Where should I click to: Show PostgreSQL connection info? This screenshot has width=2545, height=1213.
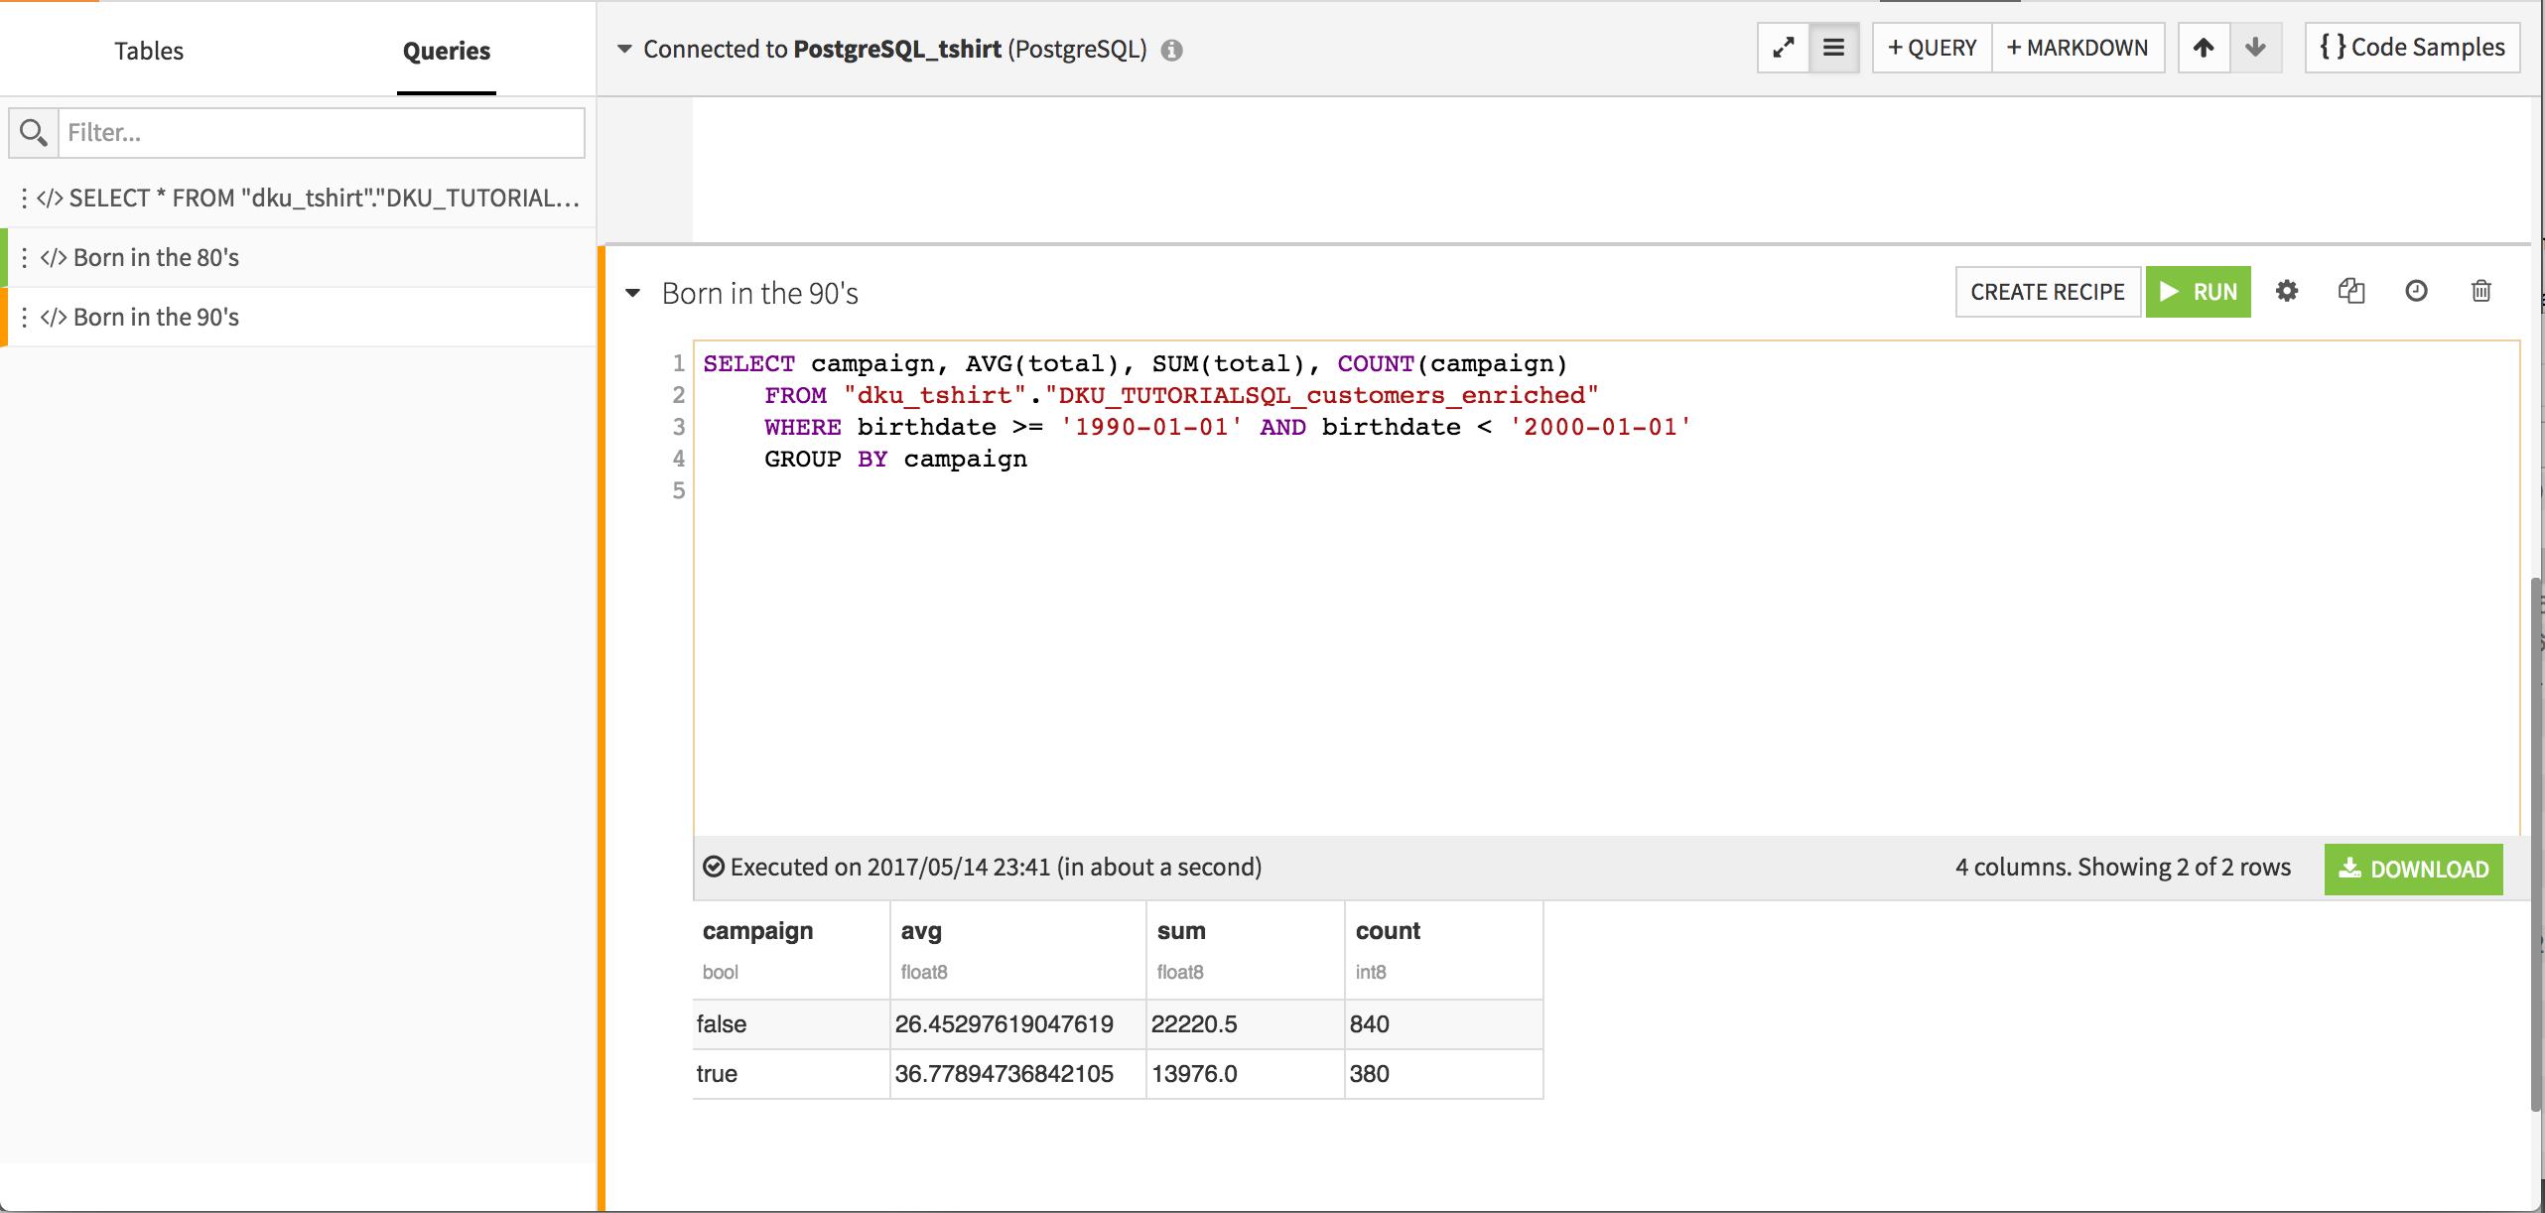click(1171, 50)
